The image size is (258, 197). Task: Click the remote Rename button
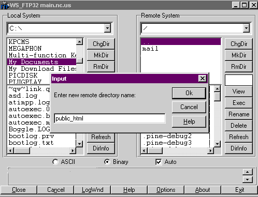pyautogui.click(x=239, y=114)
